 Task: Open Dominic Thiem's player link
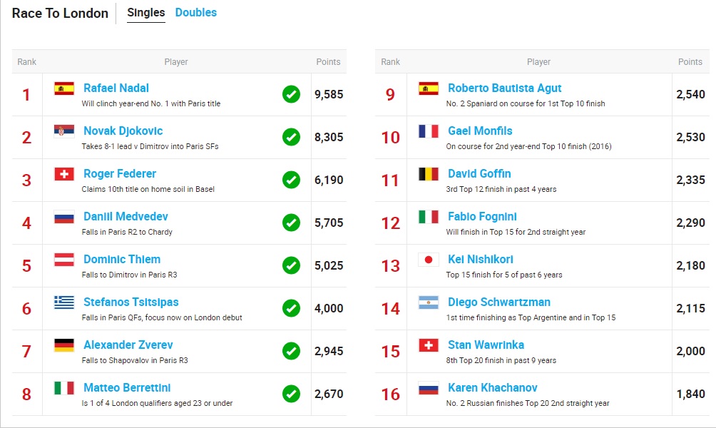pos(122,260)
